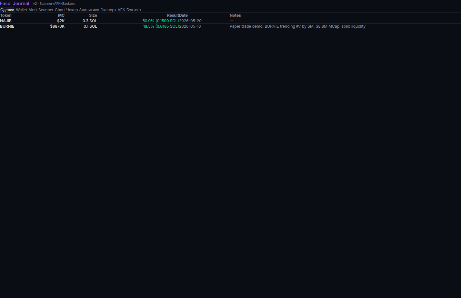Select the Chart tab
This screenshot has width=461, height=298.
coord(60,10)
